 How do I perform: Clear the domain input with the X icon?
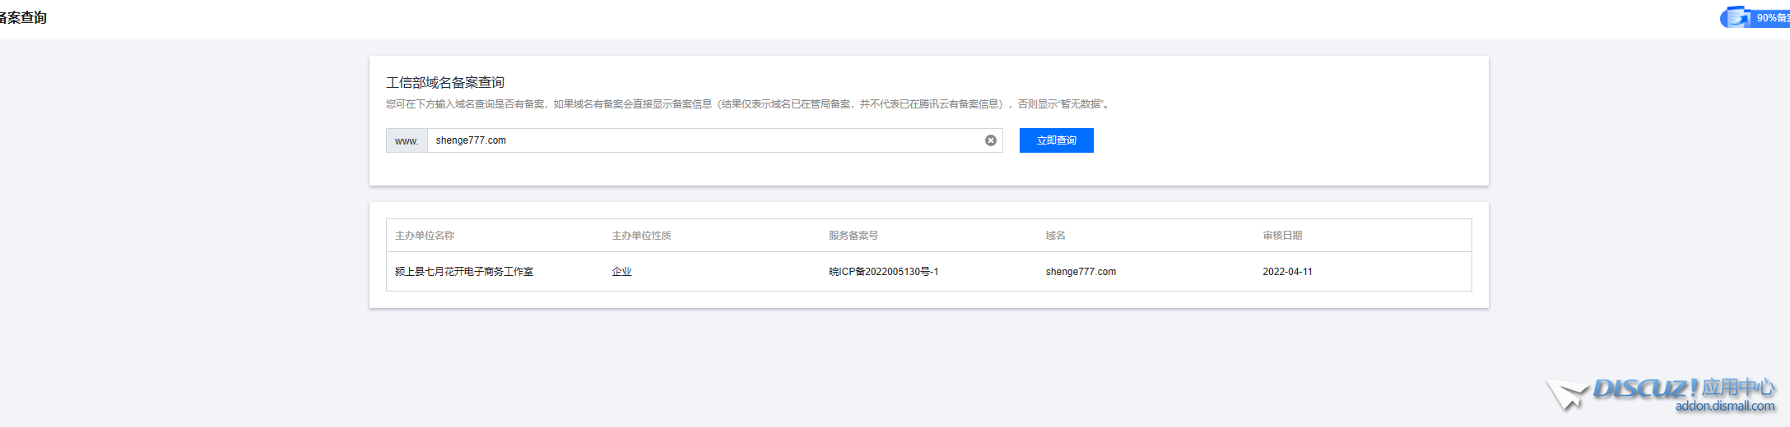coord(991,140)
